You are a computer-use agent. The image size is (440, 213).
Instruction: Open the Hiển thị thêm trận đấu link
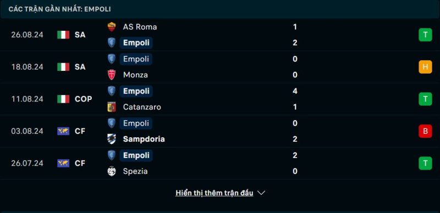coord(215,193)
